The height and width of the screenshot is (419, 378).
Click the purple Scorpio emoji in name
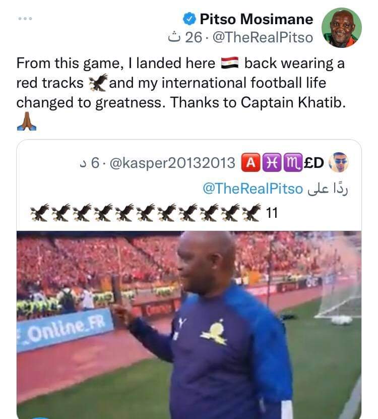click(293, 162)
